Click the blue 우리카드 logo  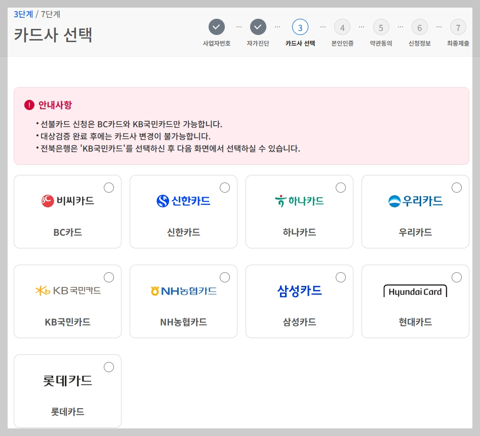click(415, 201)
